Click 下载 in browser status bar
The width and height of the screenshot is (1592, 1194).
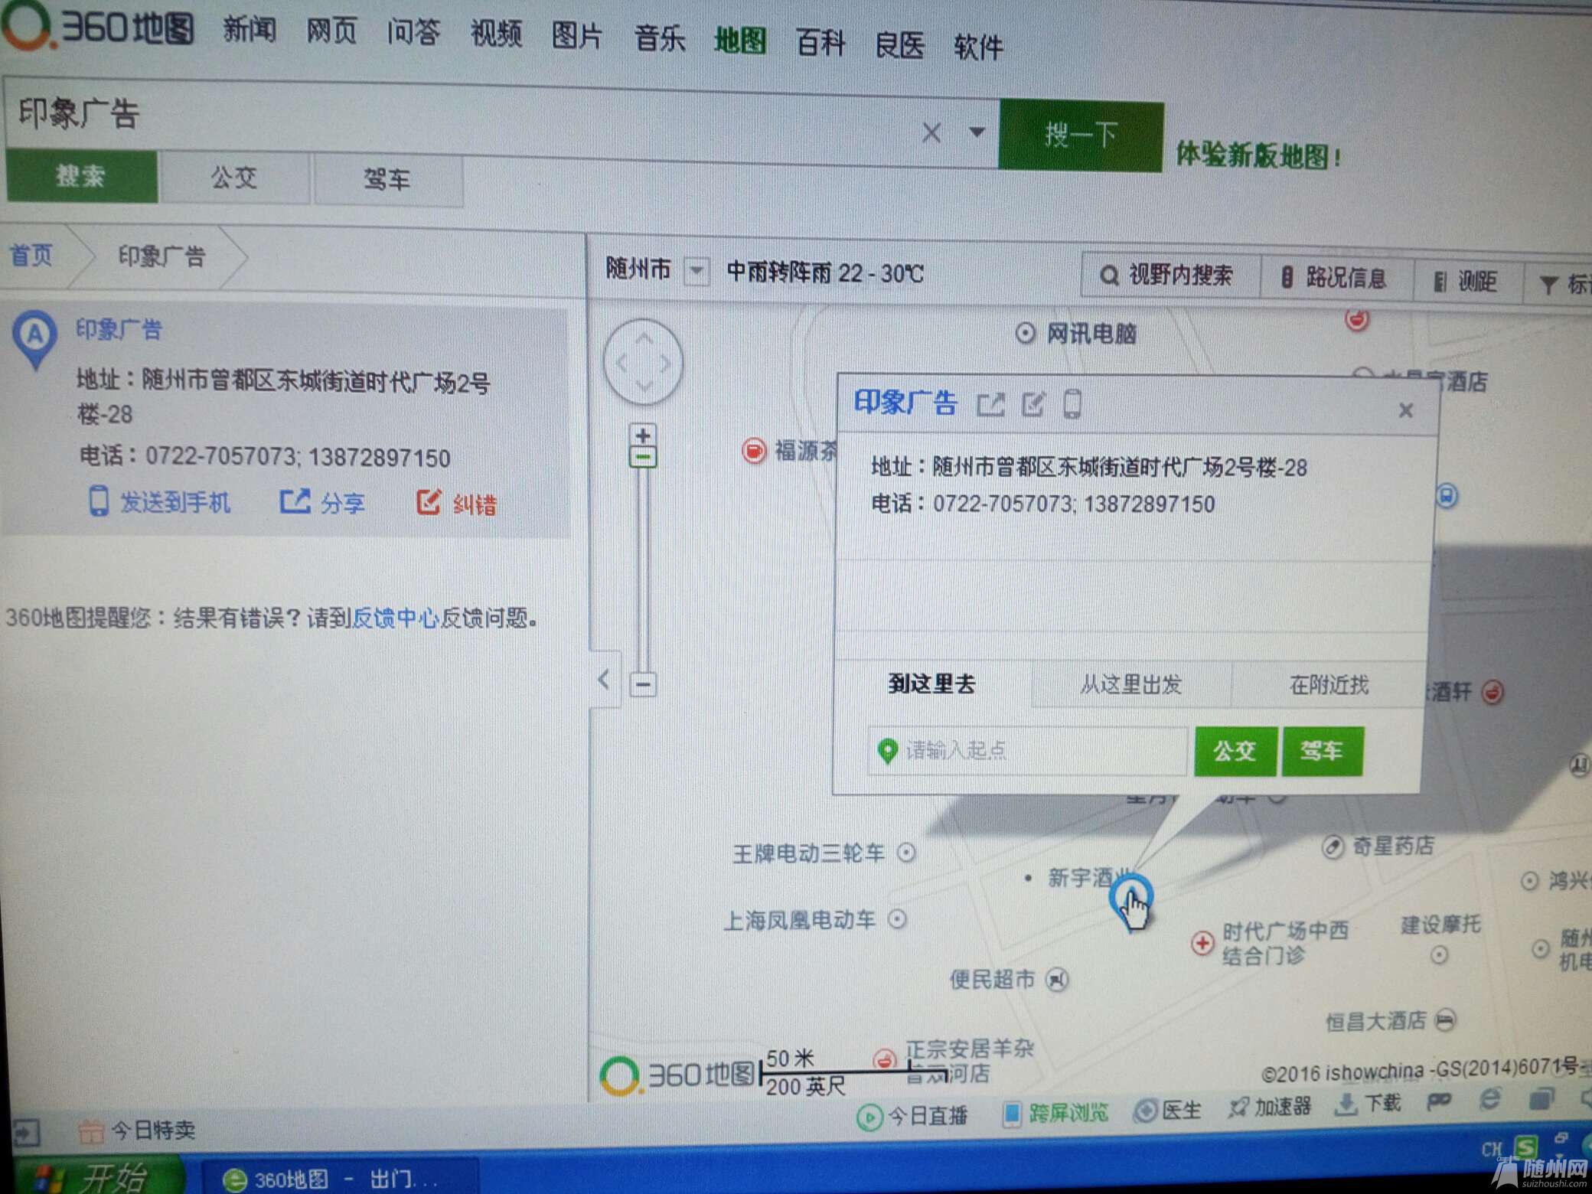(1368, 1104)
